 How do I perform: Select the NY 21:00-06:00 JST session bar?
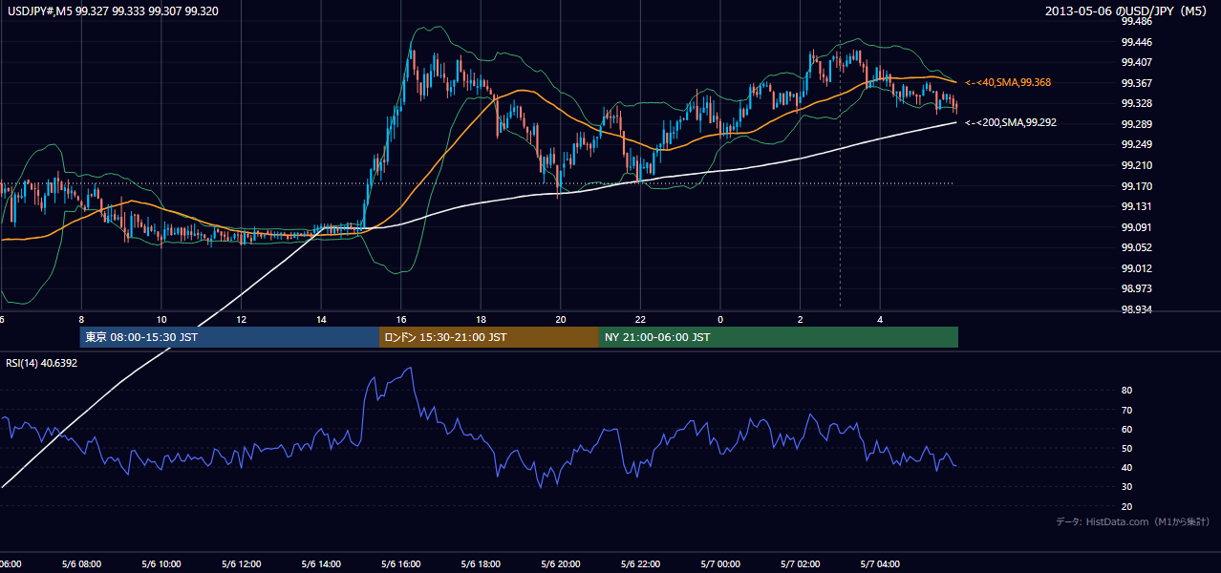tap(779, 337)
